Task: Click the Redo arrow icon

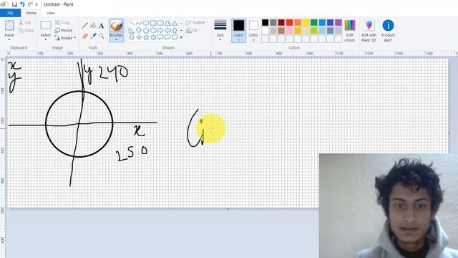Action: pyautogui.click(x=30, y=4)
